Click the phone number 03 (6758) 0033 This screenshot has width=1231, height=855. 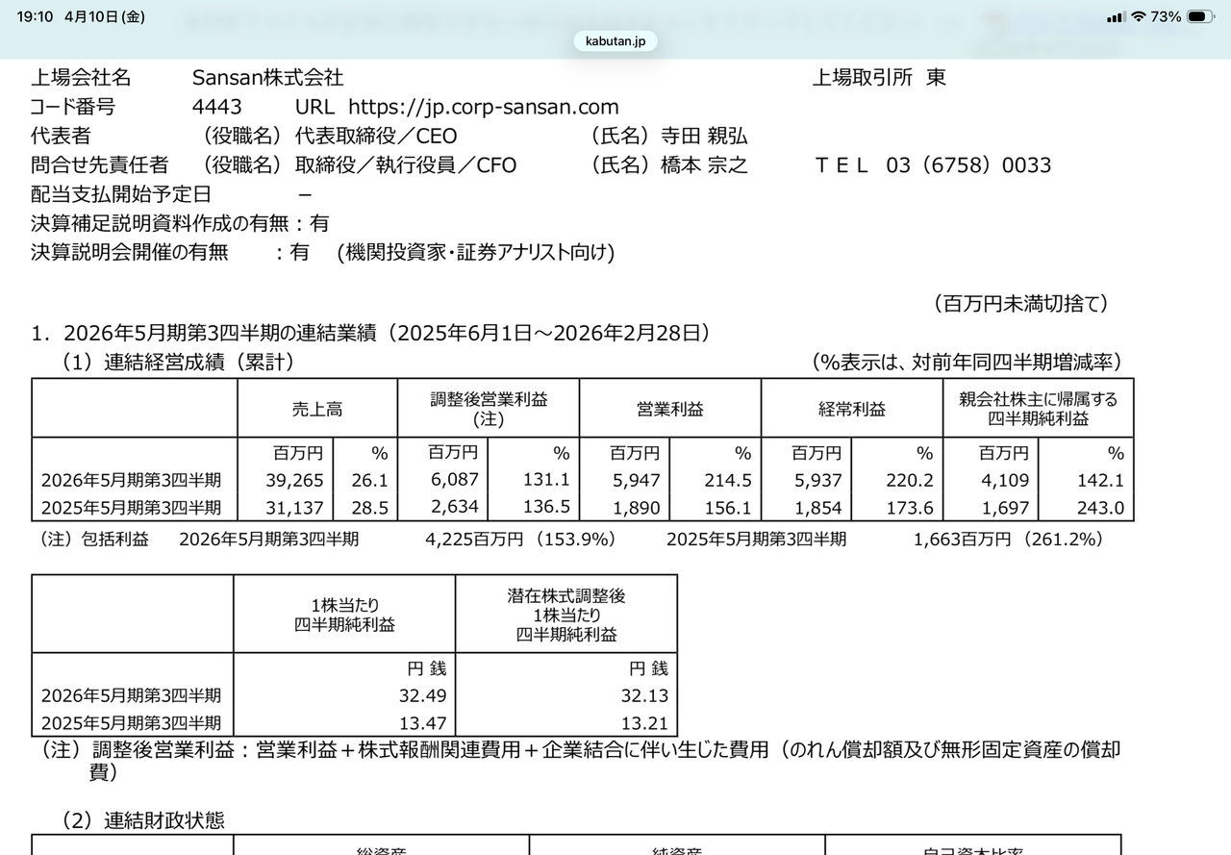coord(968,164)
